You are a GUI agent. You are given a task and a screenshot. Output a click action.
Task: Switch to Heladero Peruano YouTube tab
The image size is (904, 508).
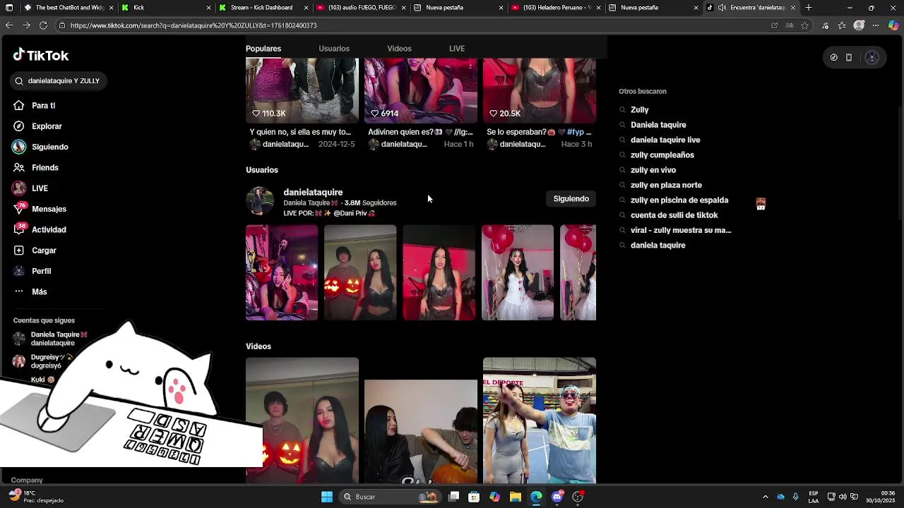(556, 8)
